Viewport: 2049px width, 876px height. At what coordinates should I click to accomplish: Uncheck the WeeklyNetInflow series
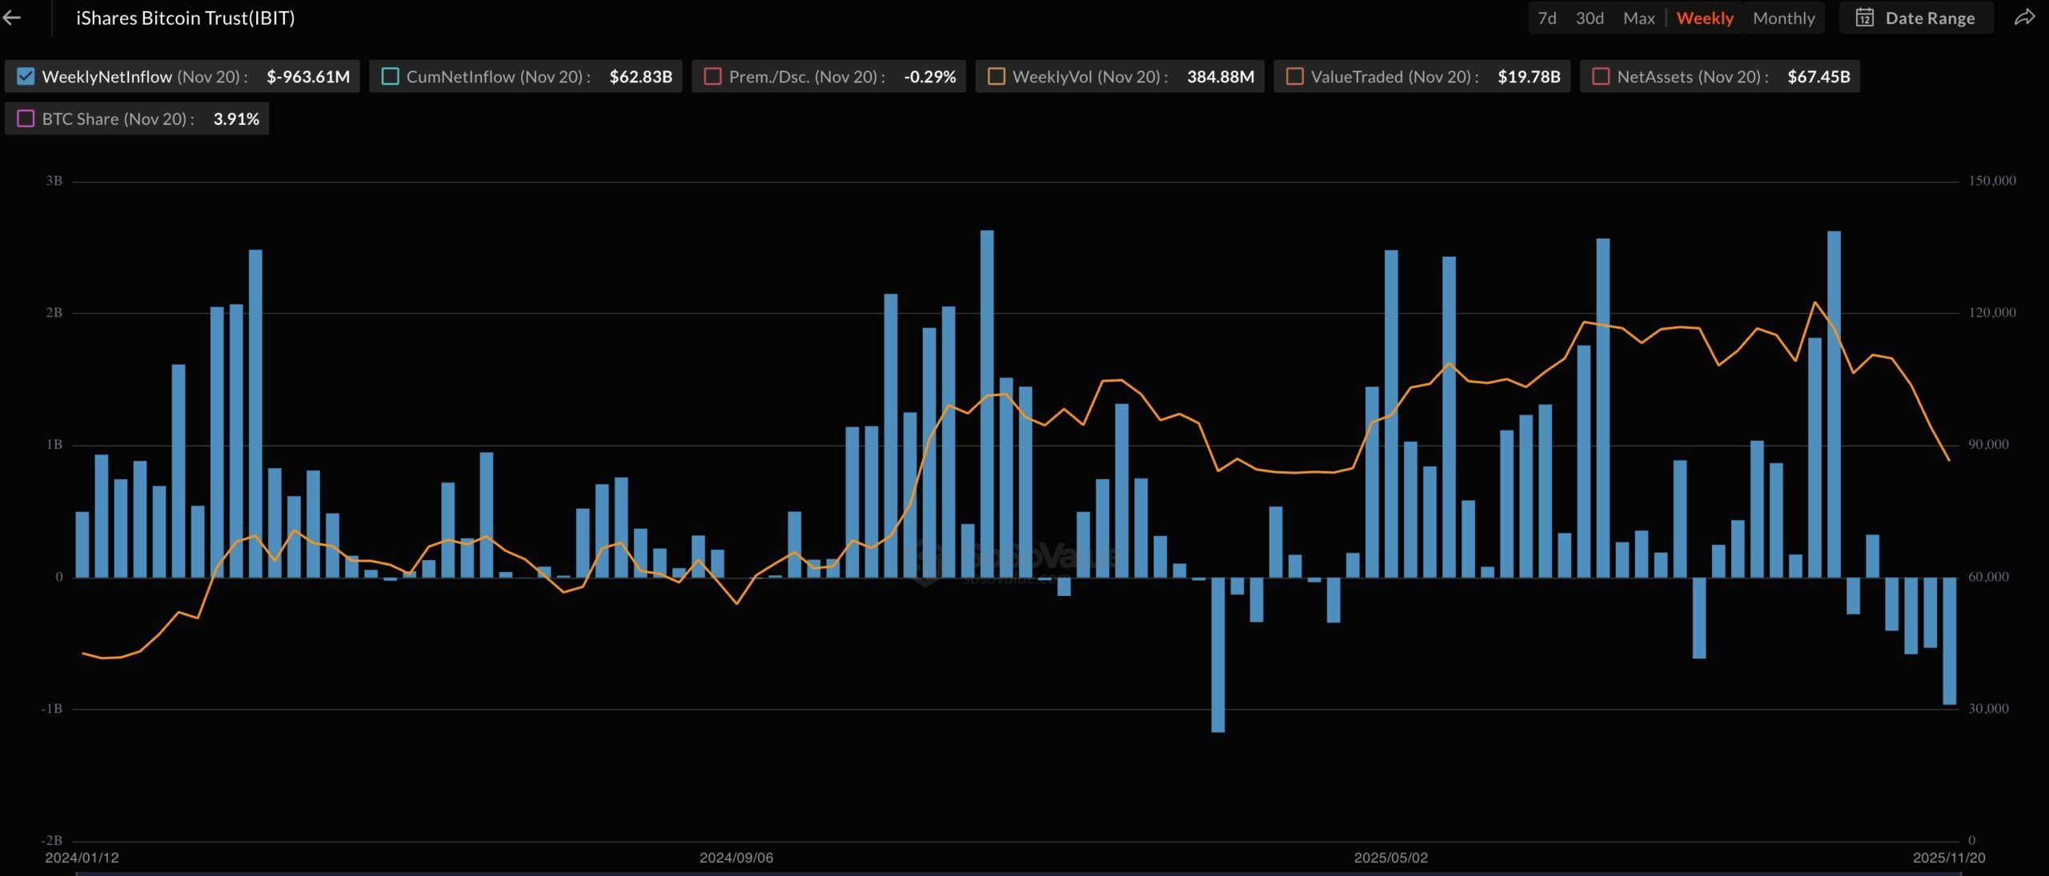click(x=25, y=76)
